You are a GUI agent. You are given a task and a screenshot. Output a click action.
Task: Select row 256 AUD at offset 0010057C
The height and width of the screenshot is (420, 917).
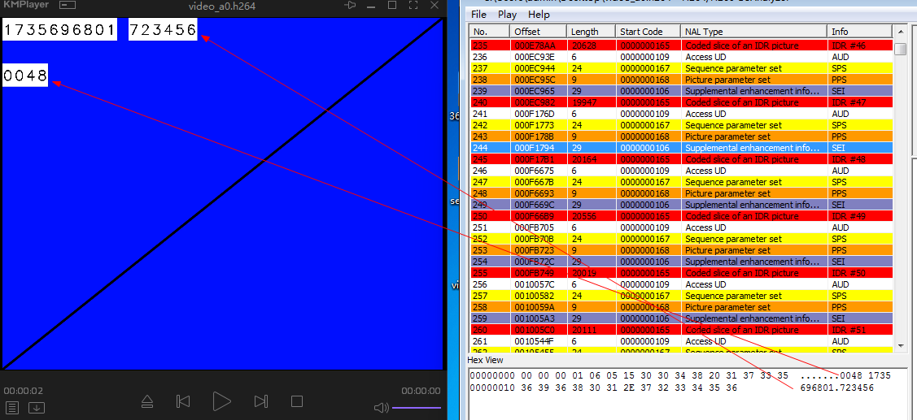tap(681, 284)
